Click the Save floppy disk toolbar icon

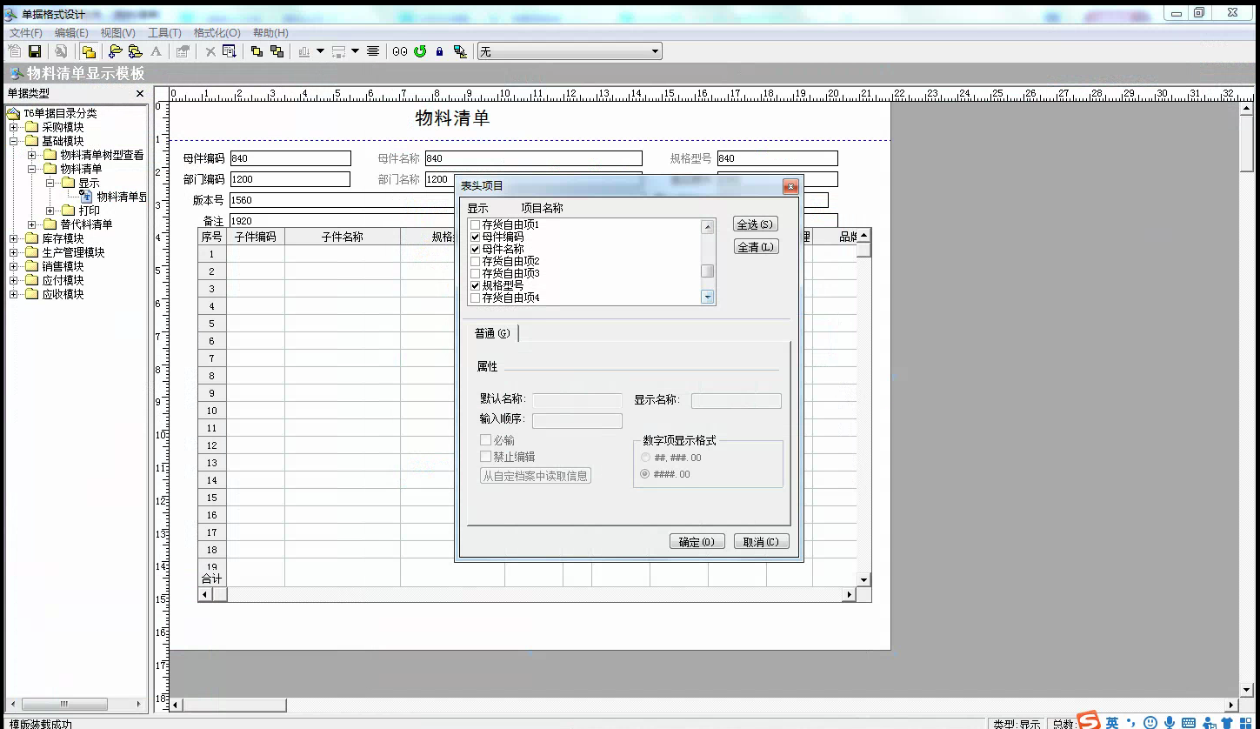point(35,51)
